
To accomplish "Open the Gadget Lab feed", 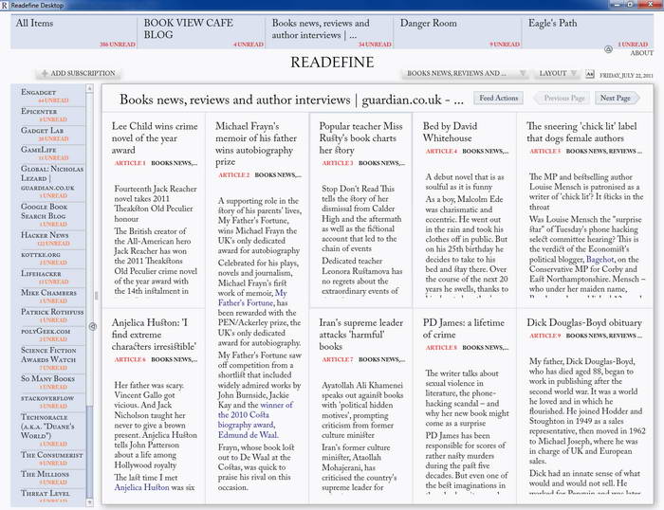I will [48, 135].
